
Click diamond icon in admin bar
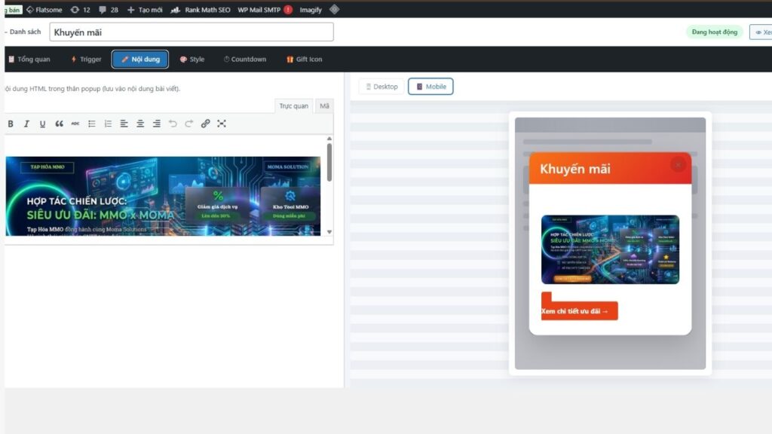coord(334,9)
